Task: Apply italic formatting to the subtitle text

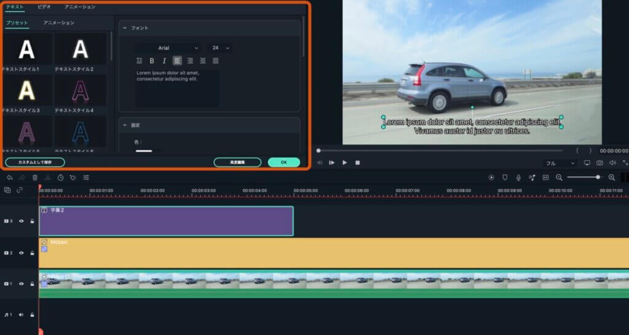Action: click(x=164, y=61)
